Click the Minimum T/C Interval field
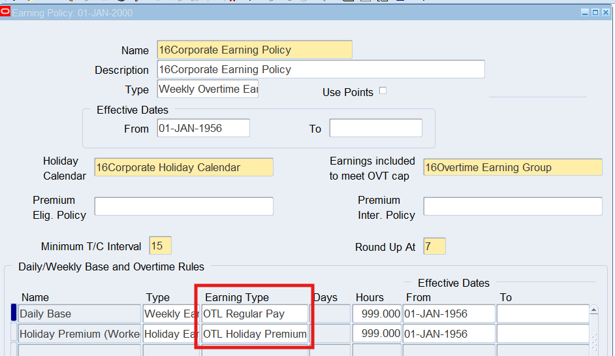615x356 pixels. [160, 246]
